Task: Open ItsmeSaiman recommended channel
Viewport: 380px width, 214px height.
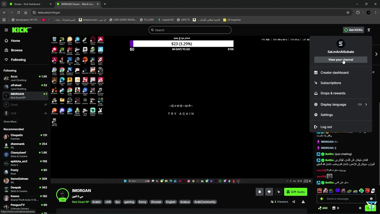Action: click(25, 180)
